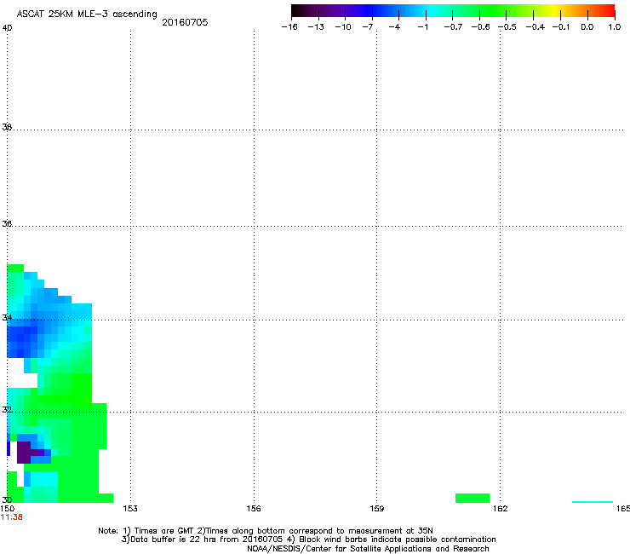Click the red timestamp 11:38
Screen dimensions: 630x554
click(x=12, y=517)
